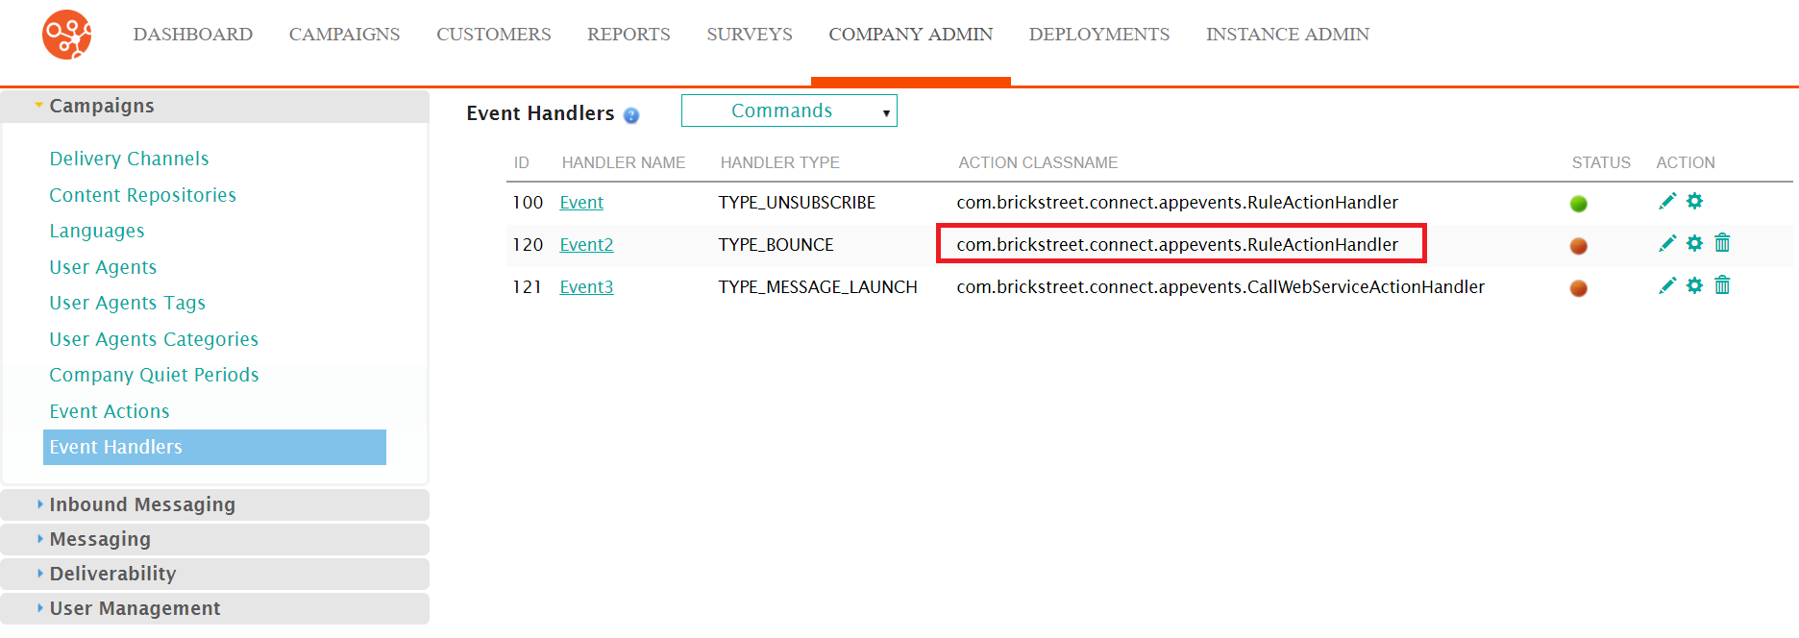Switch to the Customers tab
The width and height of the screenshot is (1799, 638).
(494, 35)
